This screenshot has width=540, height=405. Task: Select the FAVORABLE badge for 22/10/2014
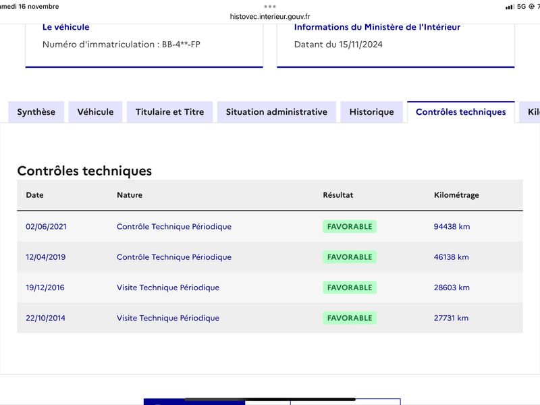(350, 318)
